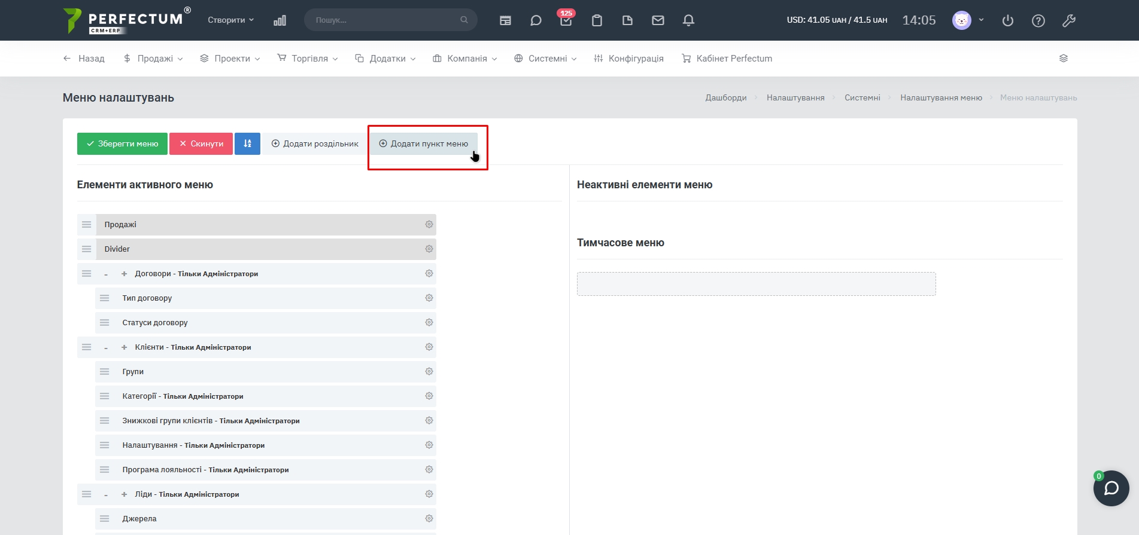Click the user avatar picture
1139x535 pixels.
click(962, 20)
